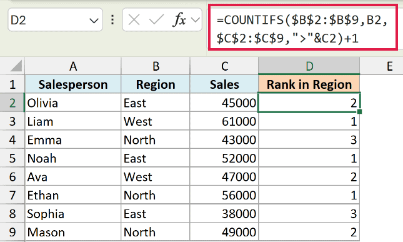Click the fill handle on cell D2
This screenshot has width=403, height=242.
[x=359, y=111]
